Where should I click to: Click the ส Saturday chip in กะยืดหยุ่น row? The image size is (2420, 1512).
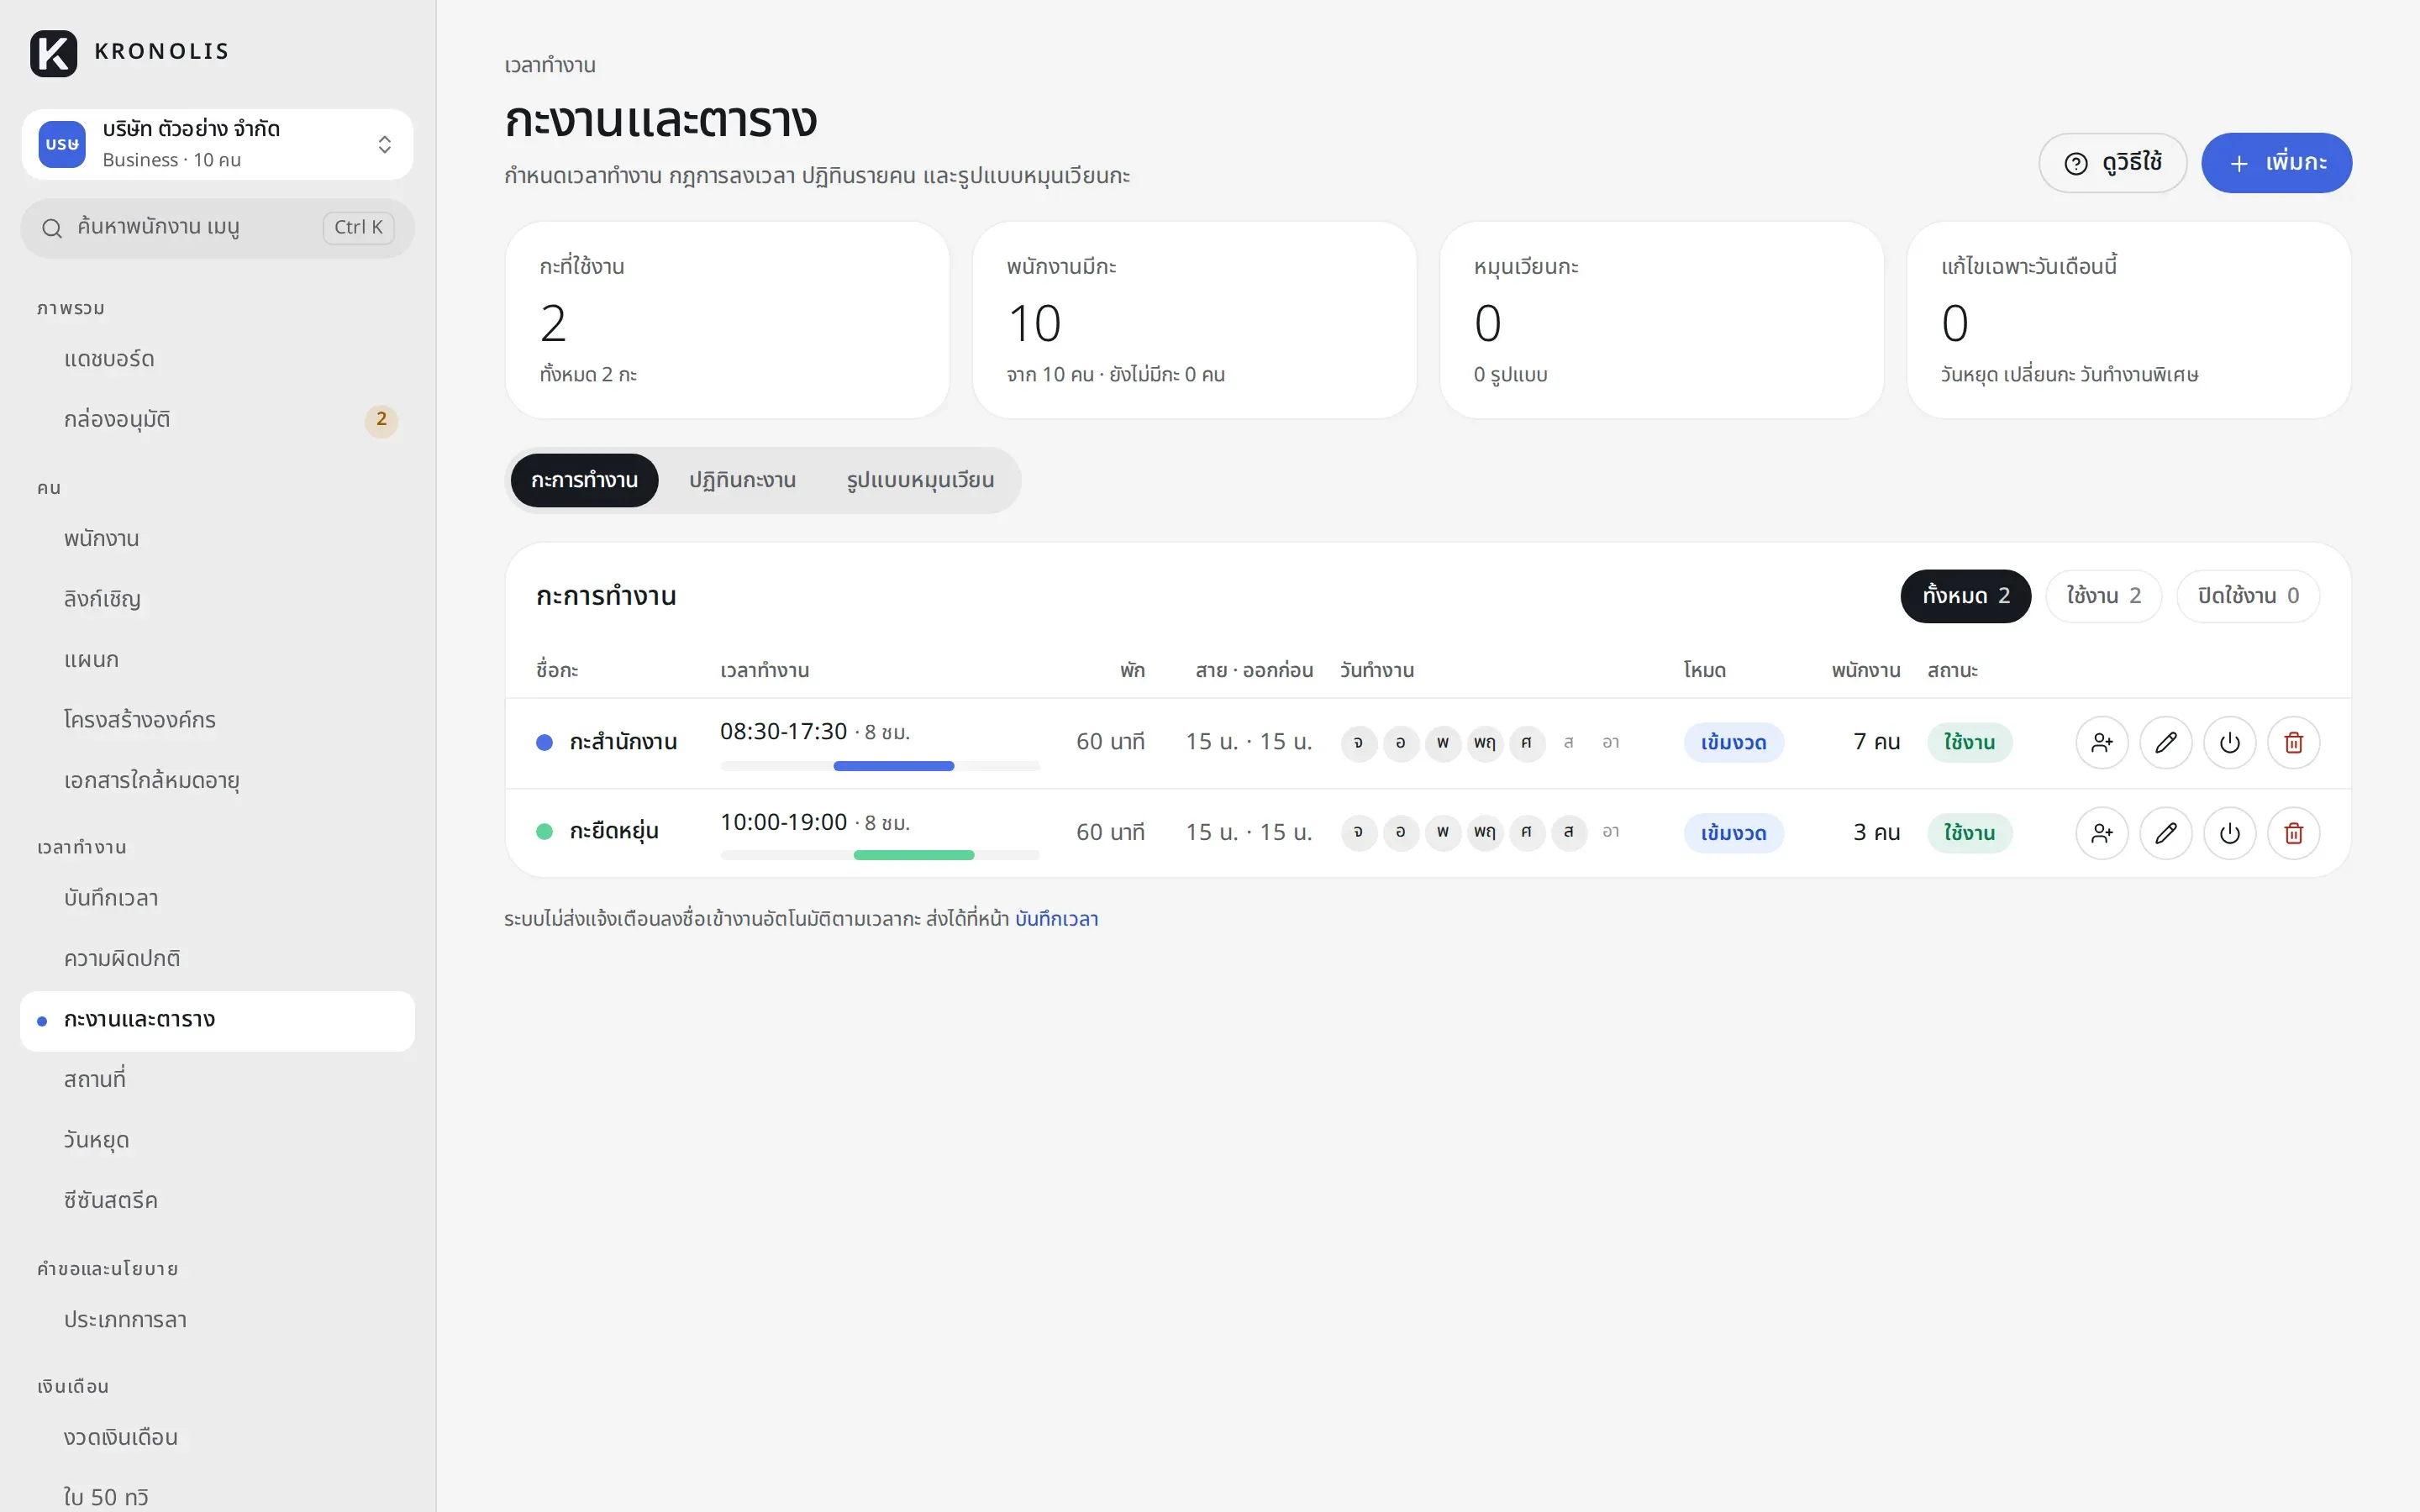click(x=1568, y=832)
